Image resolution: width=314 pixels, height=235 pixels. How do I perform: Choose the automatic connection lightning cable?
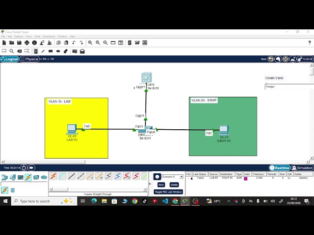(53, 176)
